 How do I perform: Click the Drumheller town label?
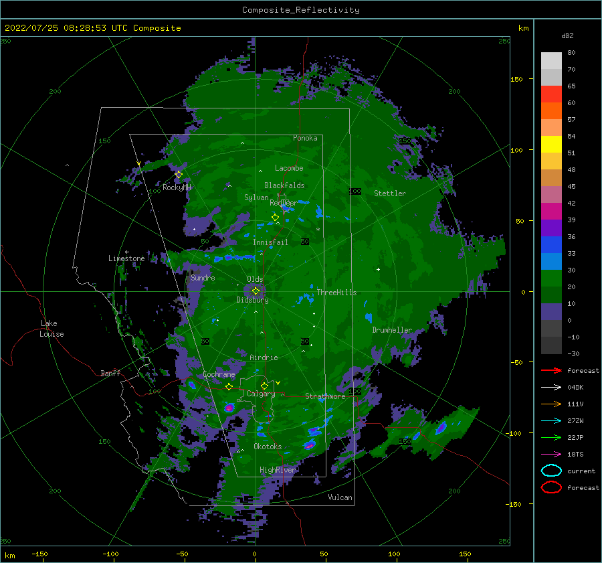pos(392,330)
